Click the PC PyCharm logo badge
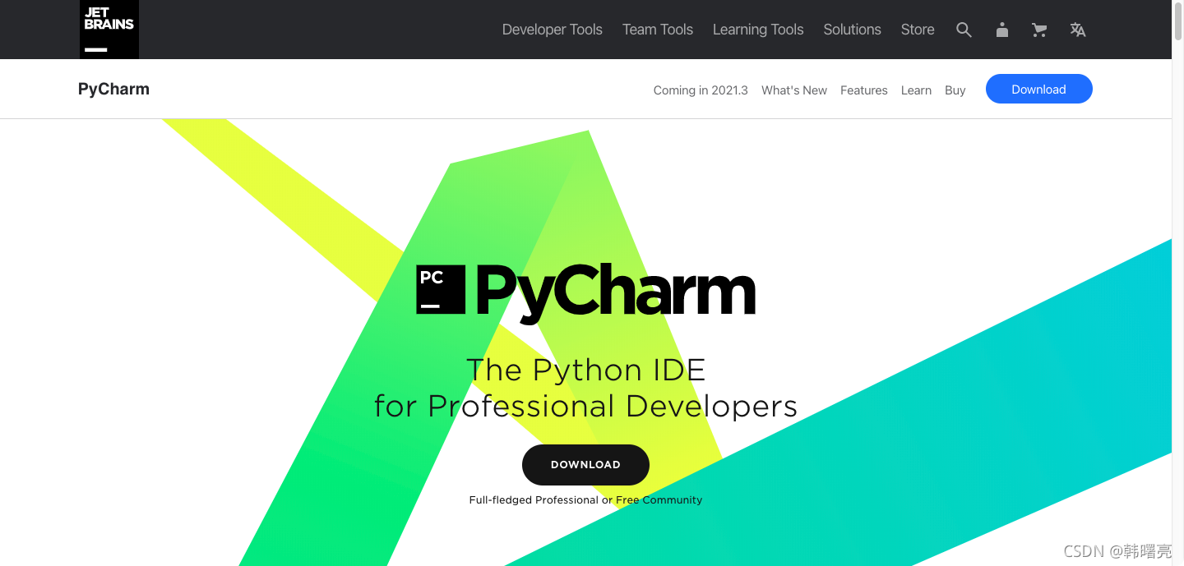 coord(441,289)
